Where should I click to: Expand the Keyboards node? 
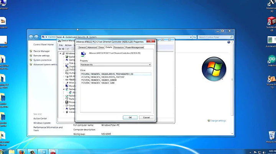point(64,79)
